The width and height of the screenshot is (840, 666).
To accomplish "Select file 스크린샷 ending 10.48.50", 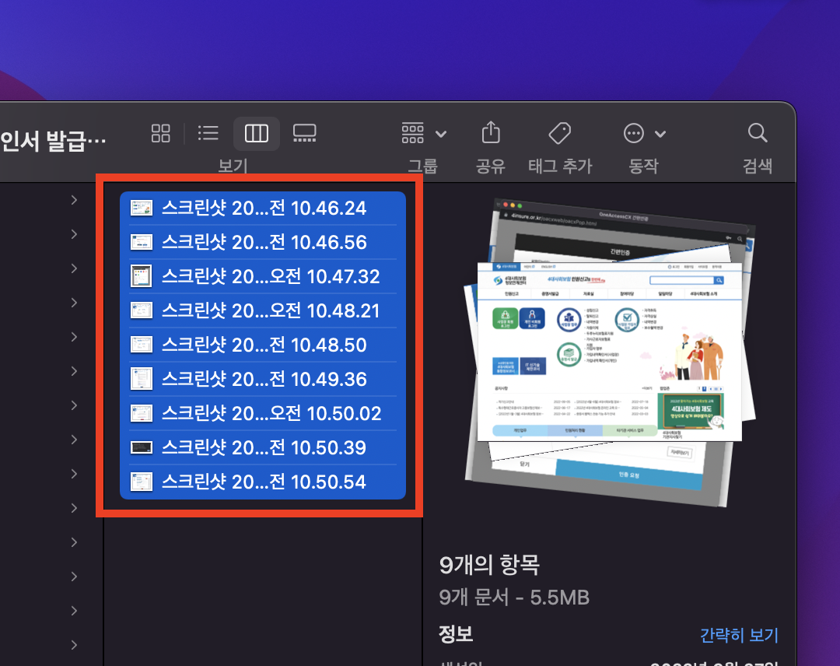I will tap(263, 345).
